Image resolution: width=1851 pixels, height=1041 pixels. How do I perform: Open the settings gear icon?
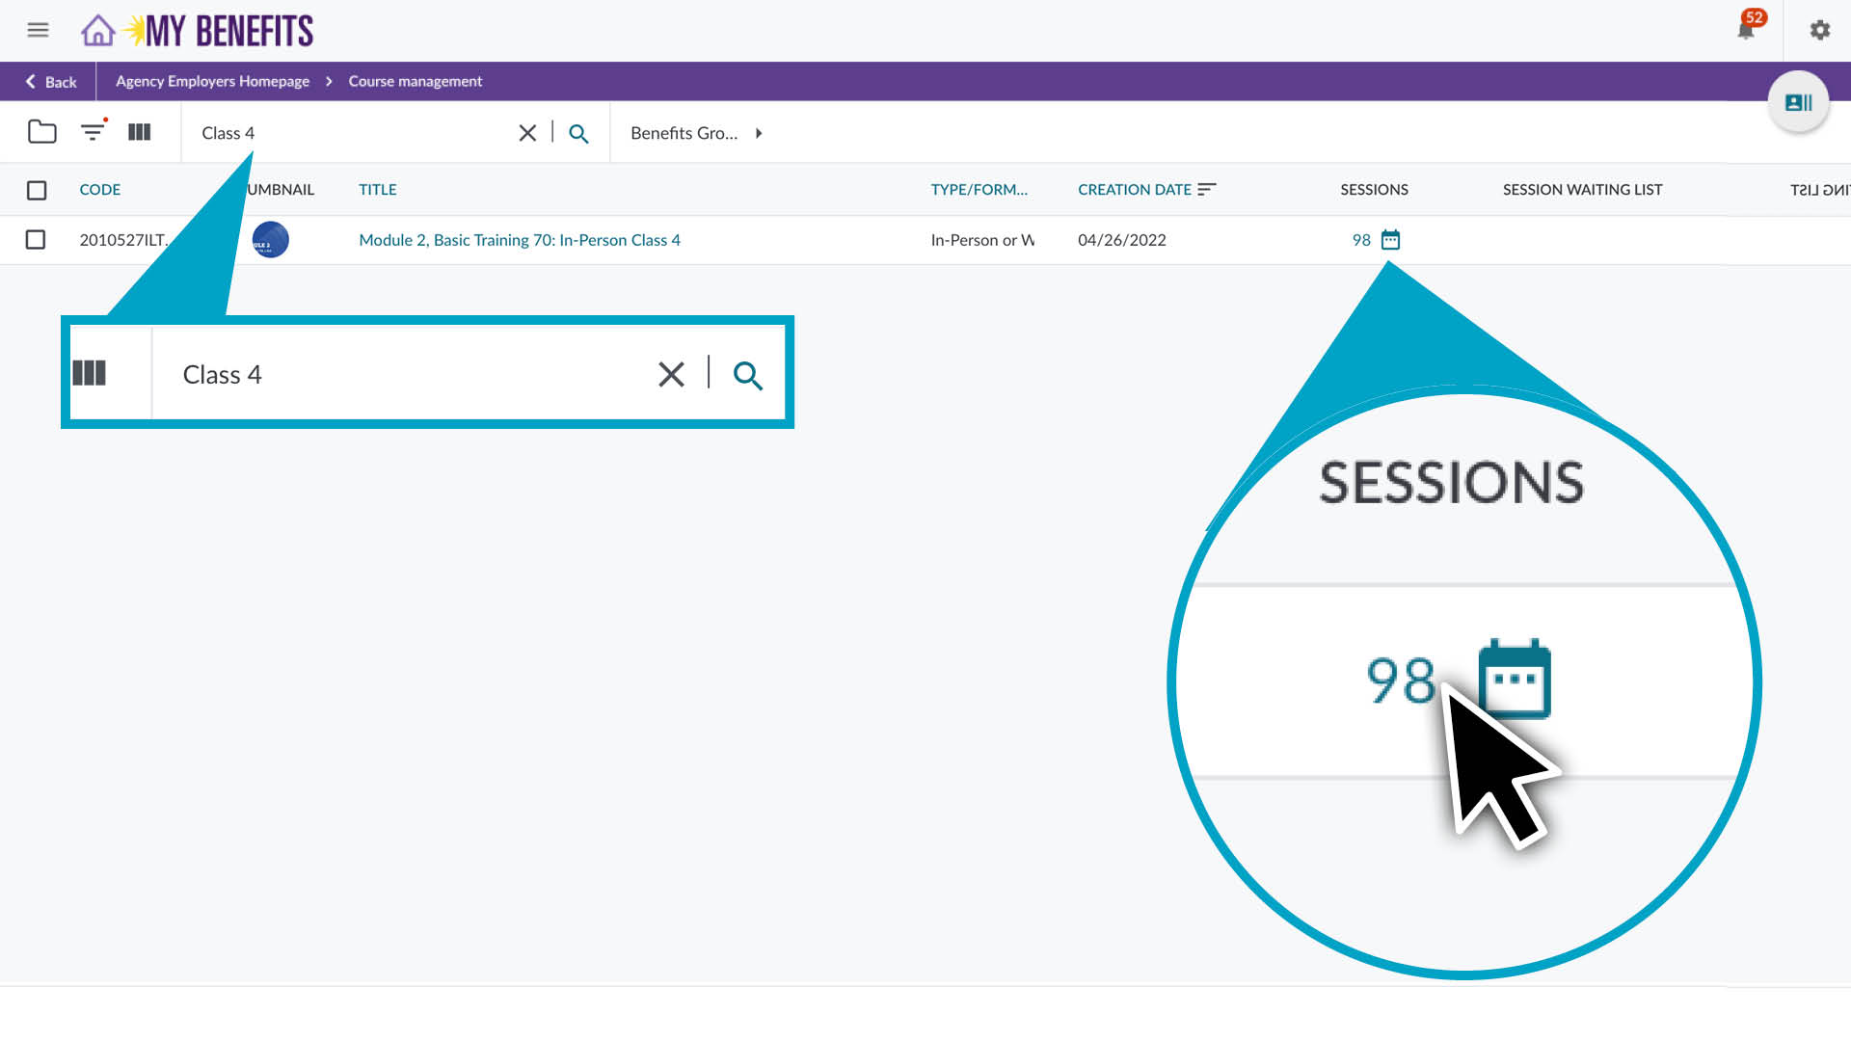pos(1819,30)
